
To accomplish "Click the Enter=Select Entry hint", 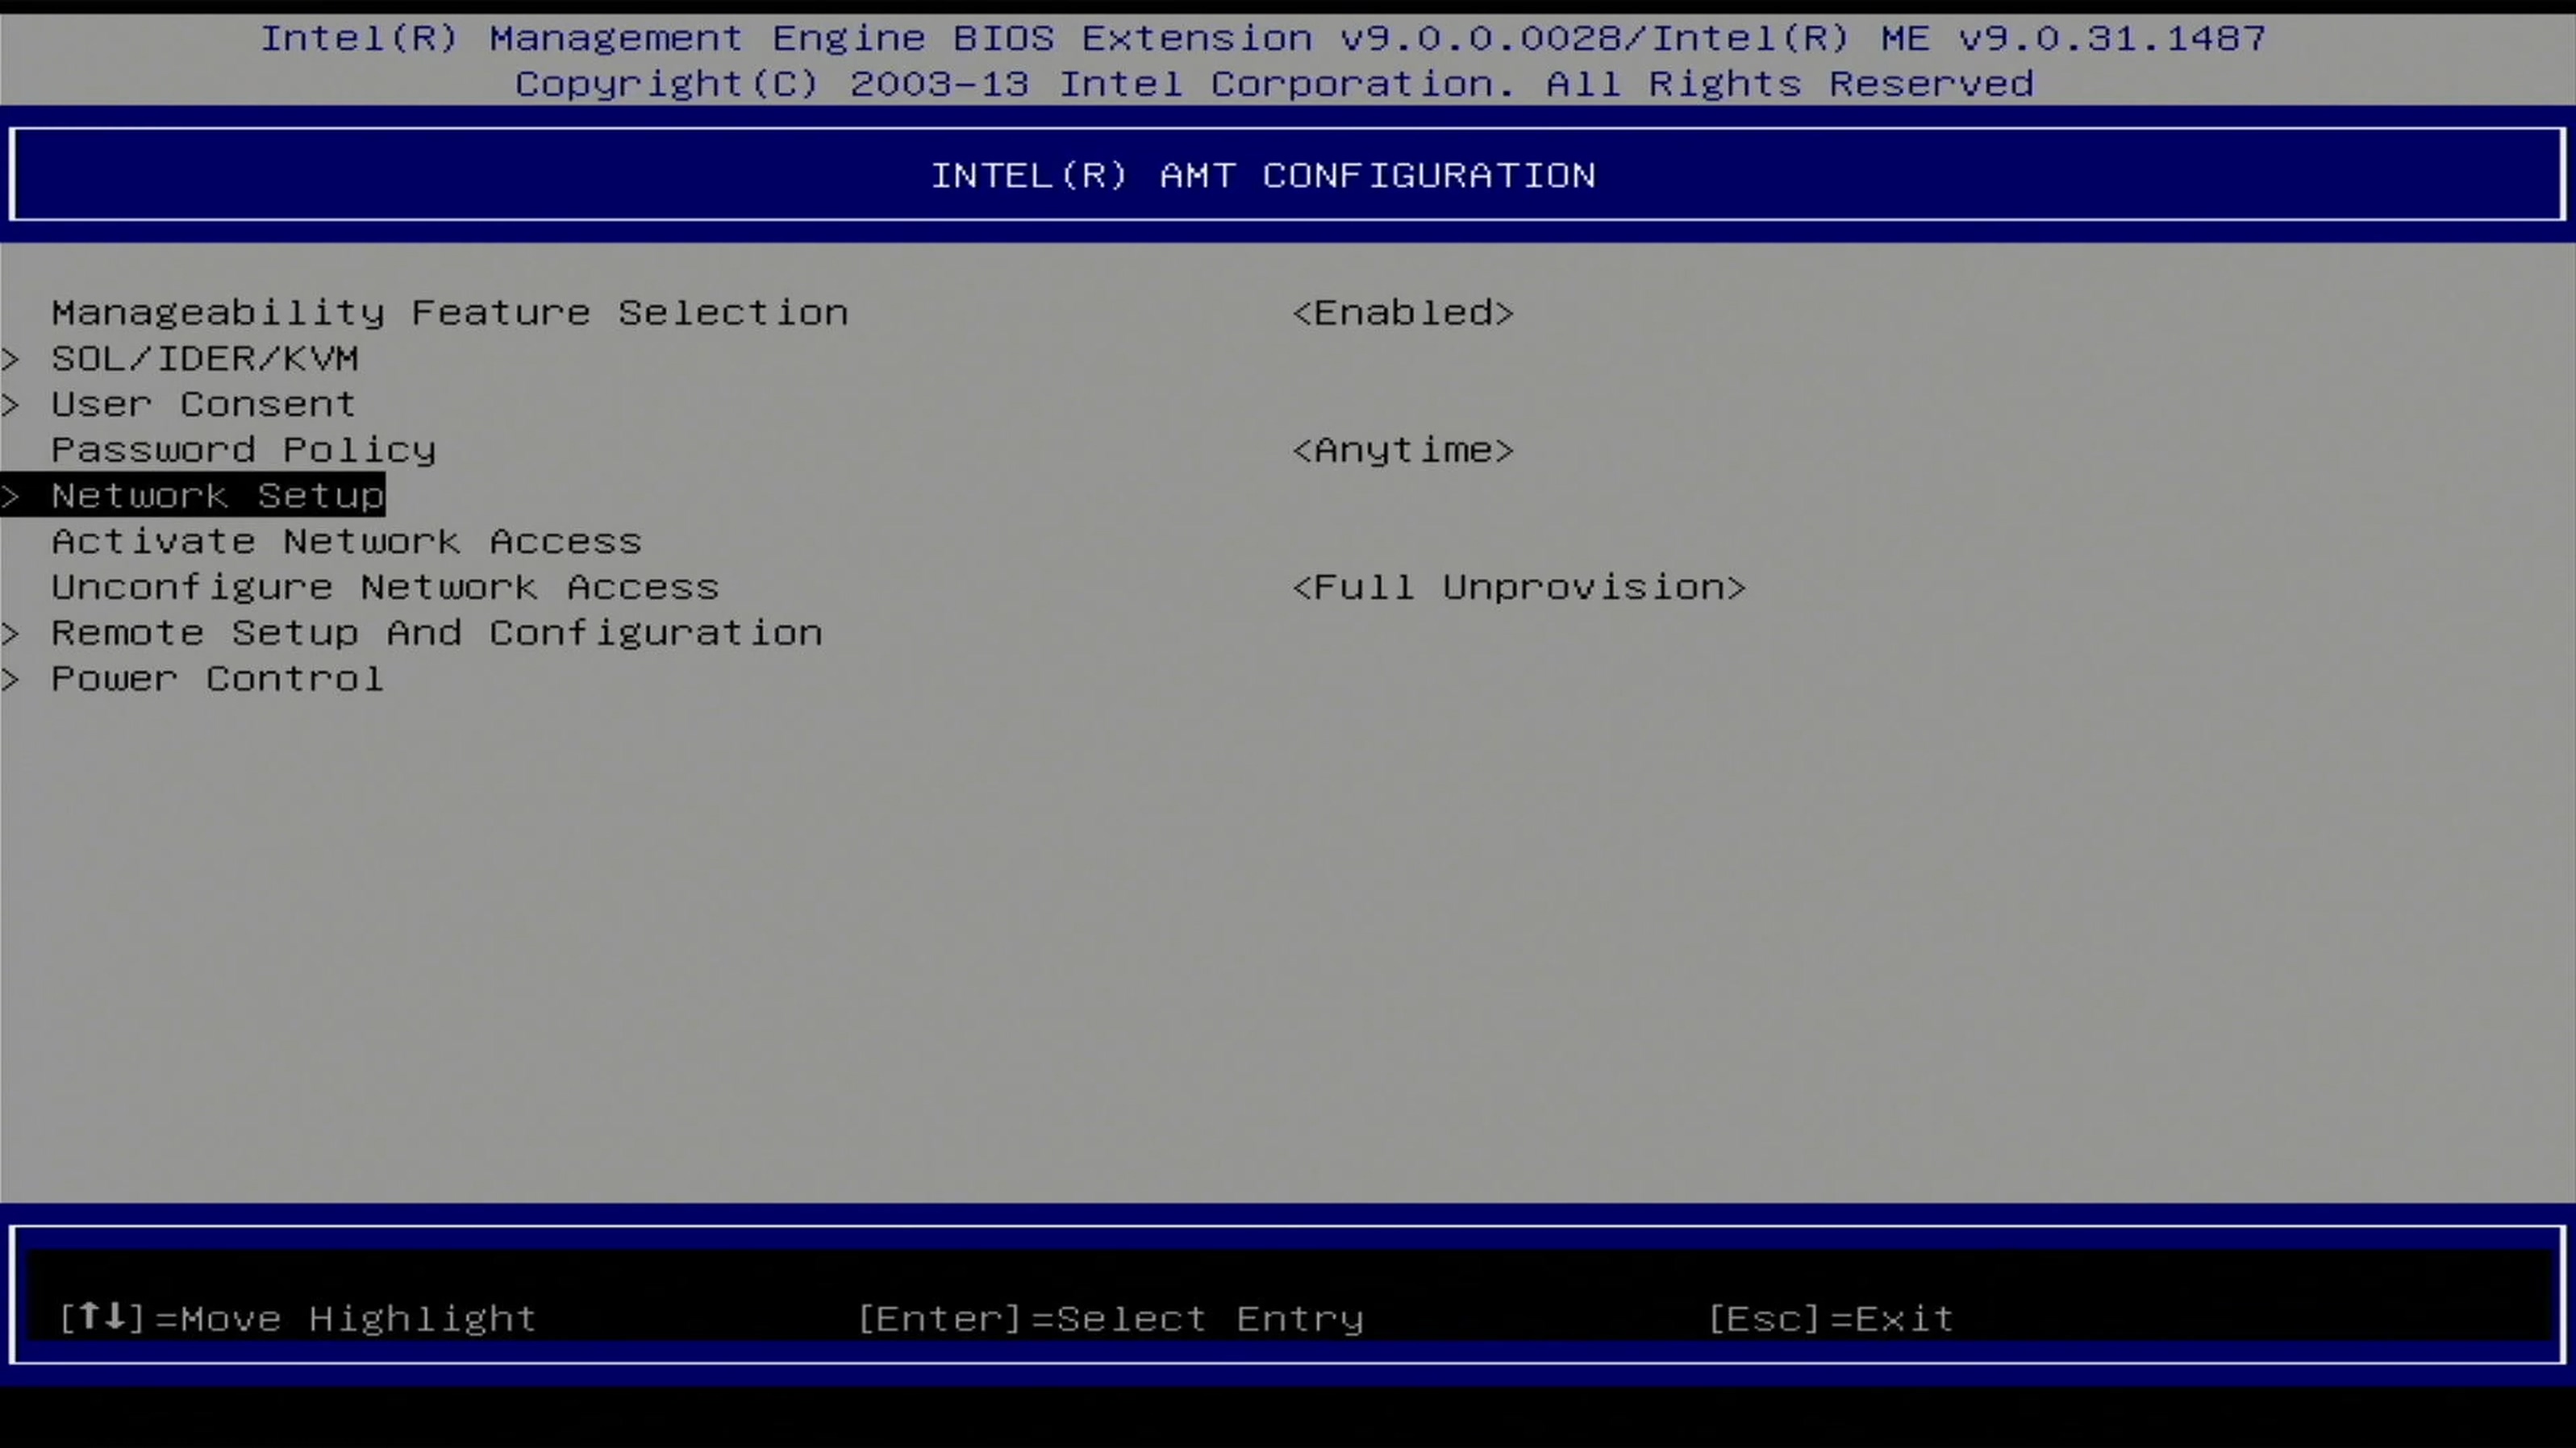I will pyautogui.click(x=1111, y=1319).
